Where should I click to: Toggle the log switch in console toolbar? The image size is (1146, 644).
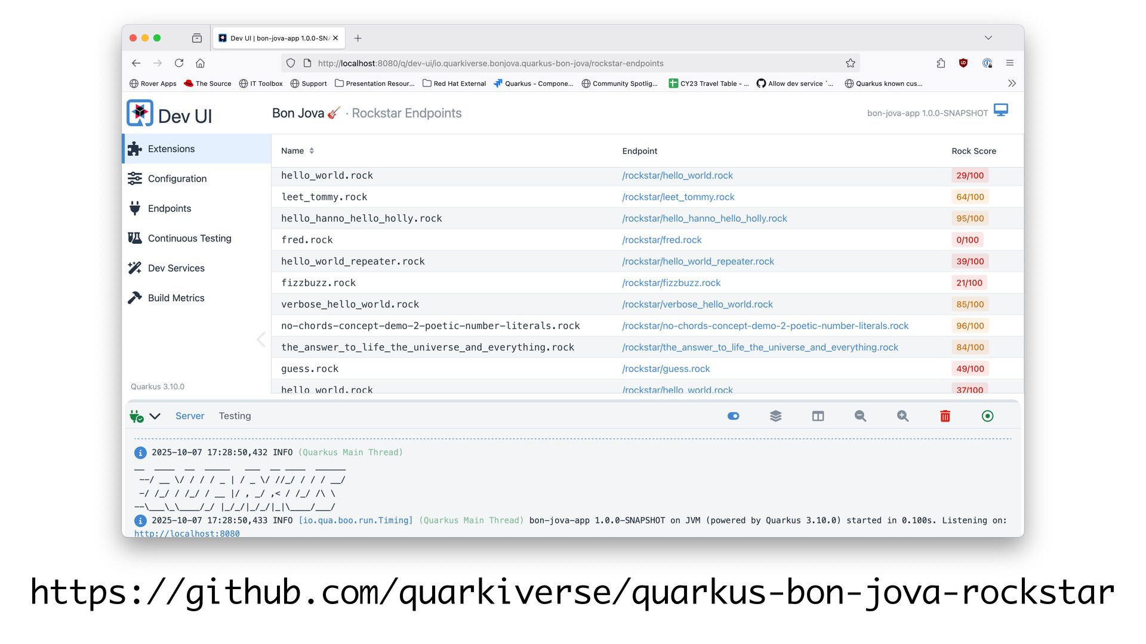pos(733,416)
